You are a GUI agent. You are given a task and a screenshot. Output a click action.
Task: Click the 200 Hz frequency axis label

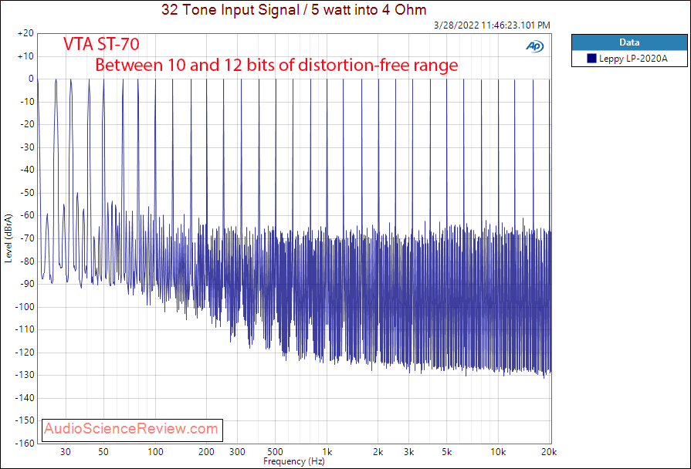(x=206, y=452)
